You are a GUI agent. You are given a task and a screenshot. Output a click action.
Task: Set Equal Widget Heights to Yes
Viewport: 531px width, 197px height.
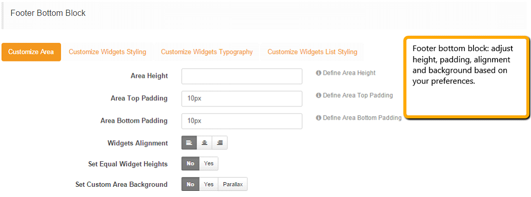[209, 164]
